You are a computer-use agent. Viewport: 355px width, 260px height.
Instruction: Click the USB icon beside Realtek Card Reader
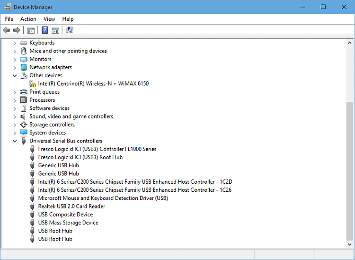(x=32, y=206)
